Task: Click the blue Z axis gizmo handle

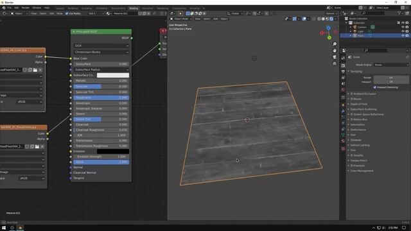Action: coord(328,28)
